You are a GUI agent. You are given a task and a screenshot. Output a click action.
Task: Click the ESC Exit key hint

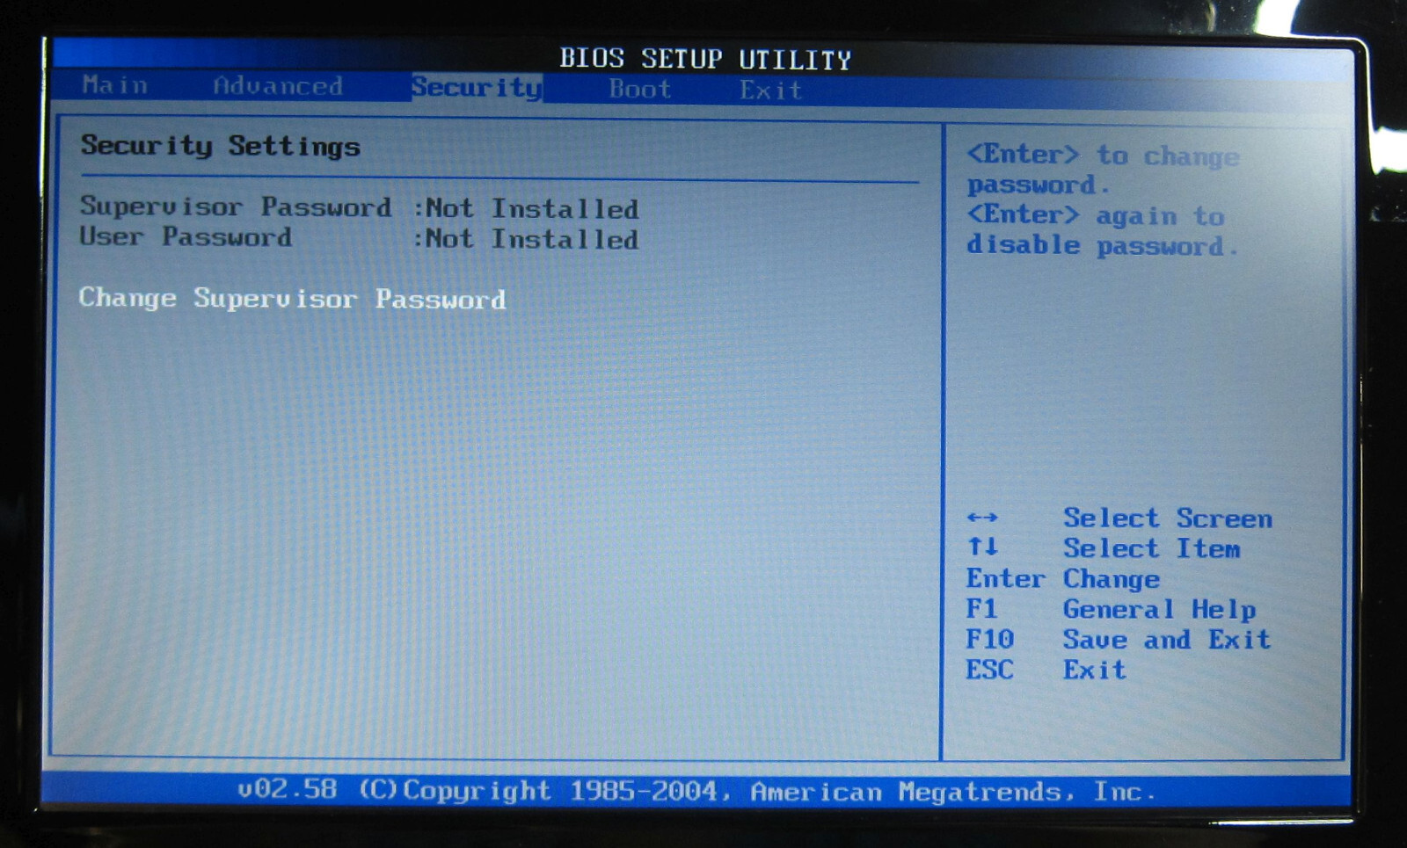[1046, 670]
